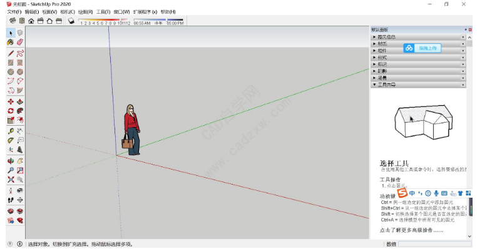Choose the Pan hand tool
The width and height of the screenshot is (477, 249).
point(20,161)
